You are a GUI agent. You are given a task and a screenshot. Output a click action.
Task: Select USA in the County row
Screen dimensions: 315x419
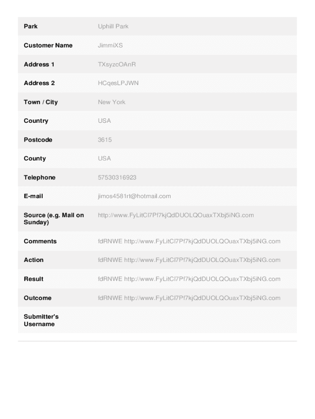pyautogui.click(x=104, y=159)
